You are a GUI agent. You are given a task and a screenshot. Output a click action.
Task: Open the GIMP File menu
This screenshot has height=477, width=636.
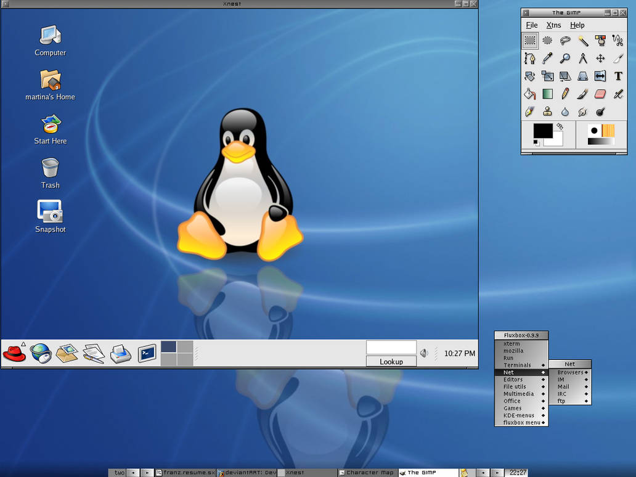532,25
